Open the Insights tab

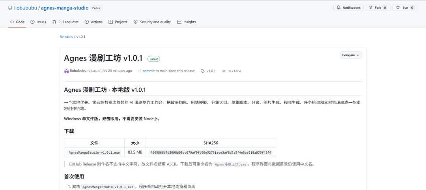tap(186, 22)
